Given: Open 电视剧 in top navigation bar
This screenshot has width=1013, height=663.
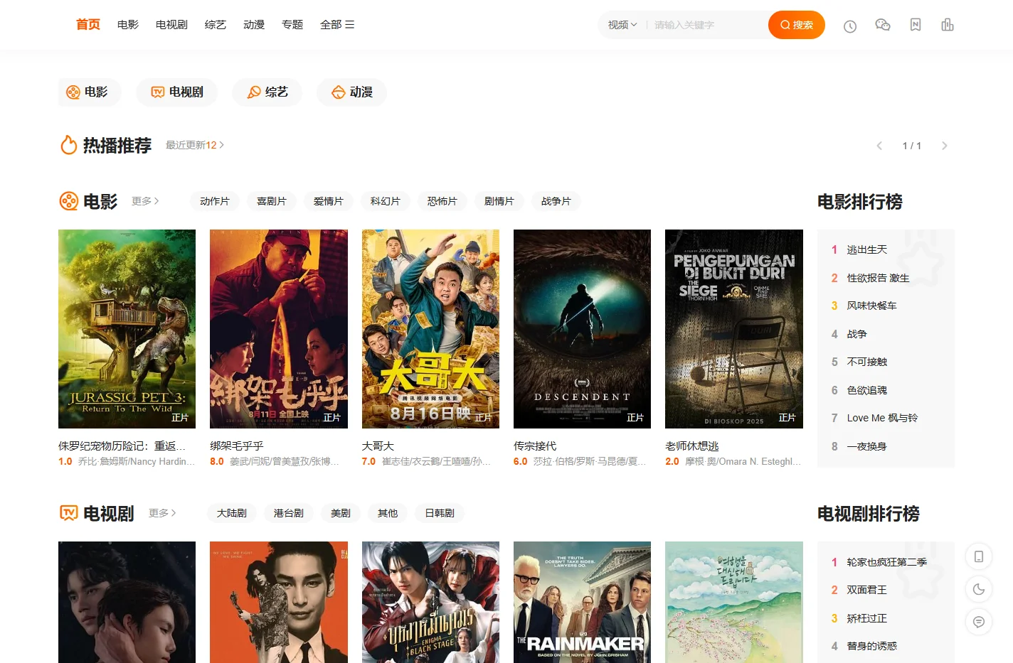Looking at the screenshot, I should (x=171, y=25).
